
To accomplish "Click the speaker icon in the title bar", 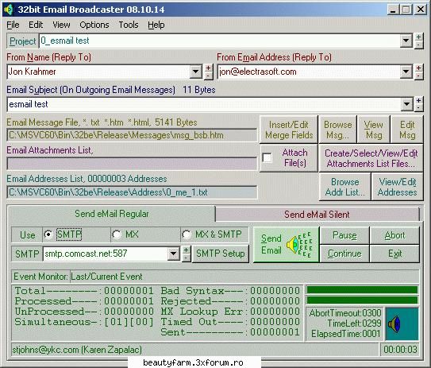I will (8, 10).
